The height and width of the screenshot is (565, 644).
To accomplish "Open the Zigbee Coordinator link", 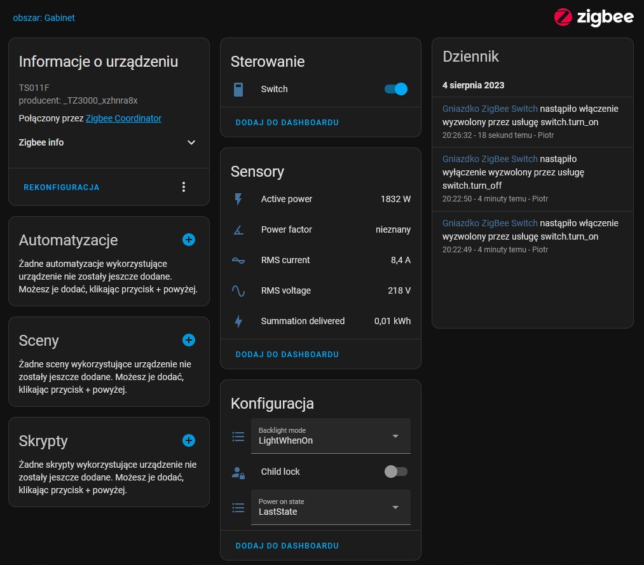I will point(123,118).
